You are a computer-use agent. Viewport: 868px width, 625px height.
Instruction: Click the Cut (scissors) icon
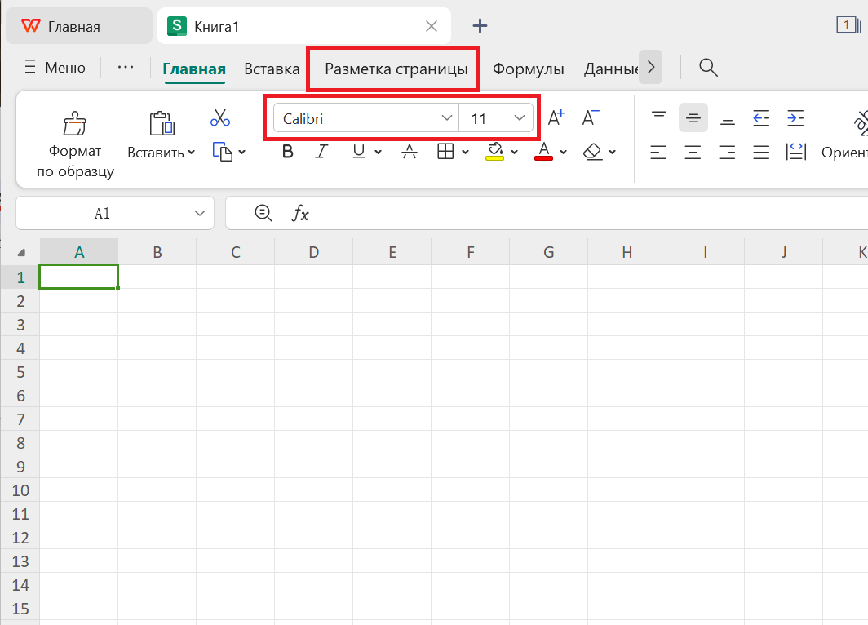(219, 117)
